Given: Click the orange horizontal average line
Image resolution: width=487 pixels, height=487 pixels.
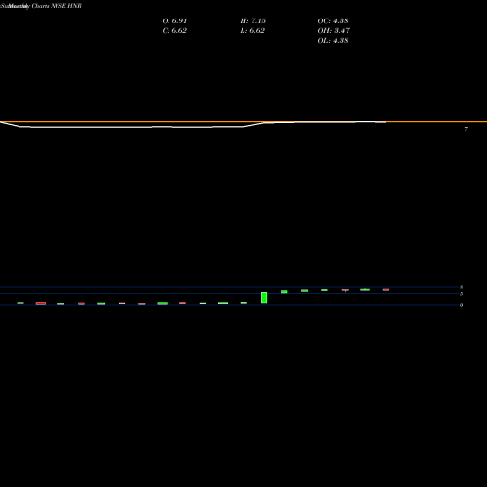Looking at the screenshot, I should [243, 122].
